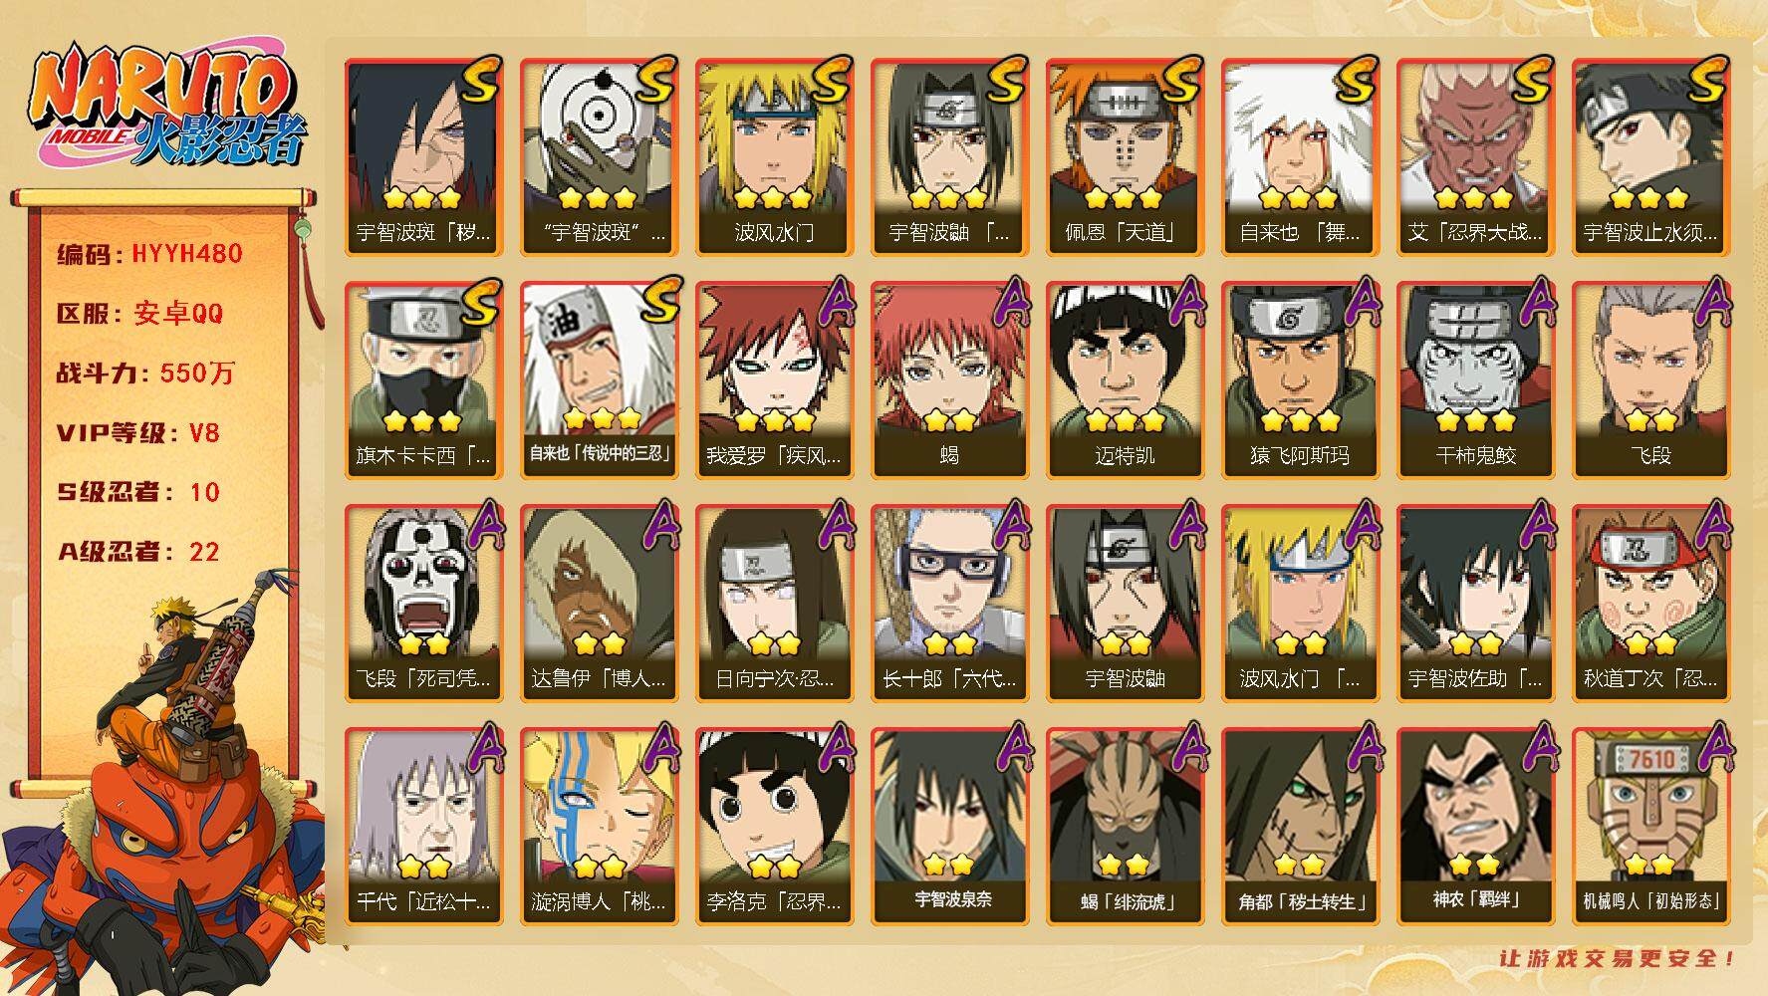This screenshot has height=996, width=1768.
Task: Click the VIP等级 V8 label
Action: coord(137,433)
